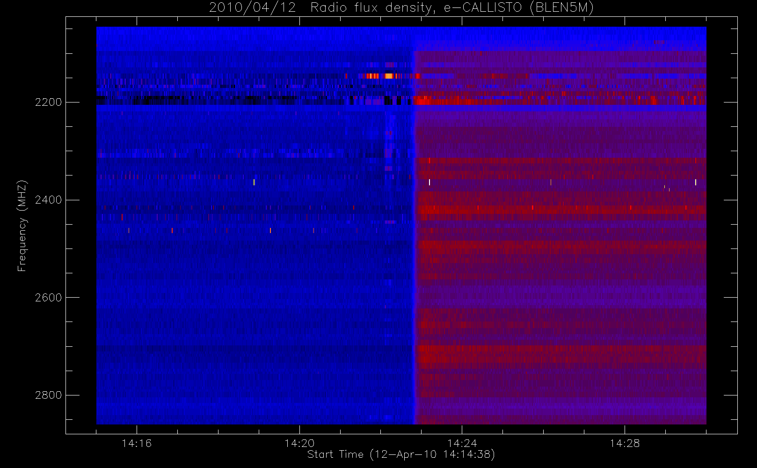This screenshot has width=757, height=468.
Task: Select the 2600 frequency tick label
Action: coord(48,298)
